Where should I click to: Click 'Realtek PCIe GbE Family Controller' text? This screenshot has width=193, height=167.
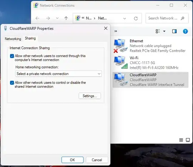click(x=158, y=51)
